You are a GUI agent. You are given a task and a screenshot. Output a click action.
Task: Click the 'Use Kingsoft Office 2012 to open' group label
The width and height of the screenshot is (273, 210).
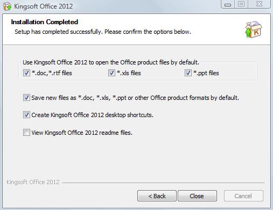coord(111,62)
